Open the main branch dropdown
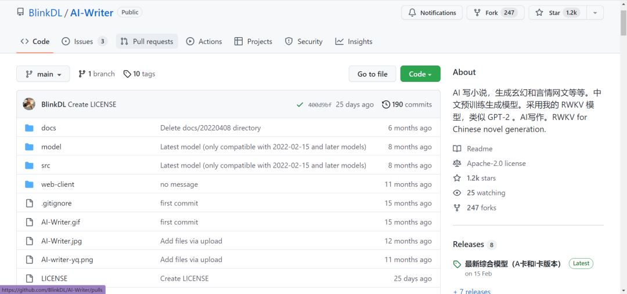Image resolution: width=627 pixels, height=294 pixels. 43,74
